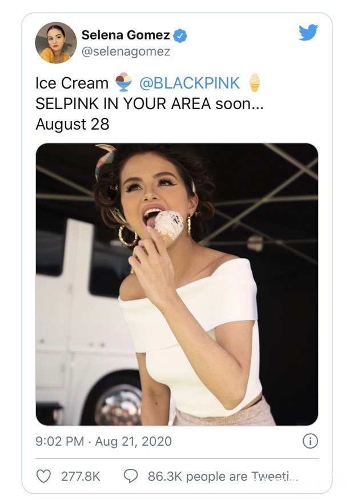Click the blue verified badge
The image size is (354, 500).
pos(180,35)
